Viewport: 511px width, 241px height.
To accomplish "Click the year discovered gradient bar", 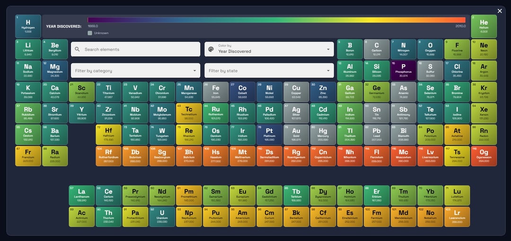I will (276, 20).
